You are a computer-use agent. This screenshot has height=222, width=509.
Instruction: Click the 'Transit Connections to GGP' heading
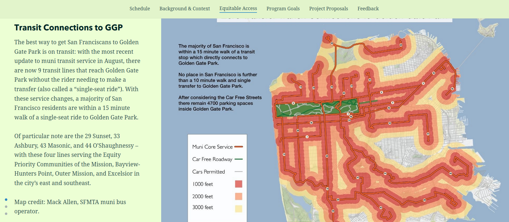[x=68, y=27]
